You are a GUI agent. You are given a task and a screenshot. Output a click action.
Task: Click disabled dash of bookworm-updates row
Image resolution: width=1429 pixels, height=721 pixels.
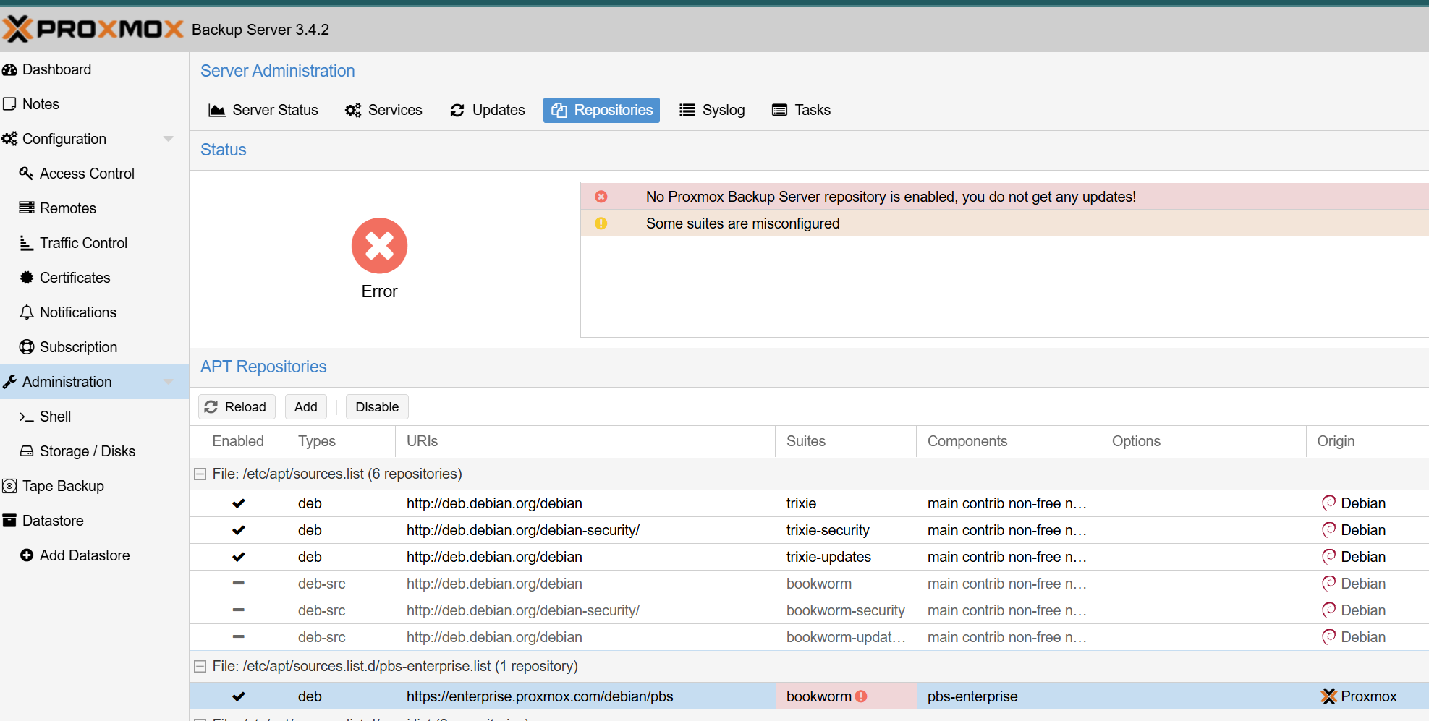[x=239, y=636]
